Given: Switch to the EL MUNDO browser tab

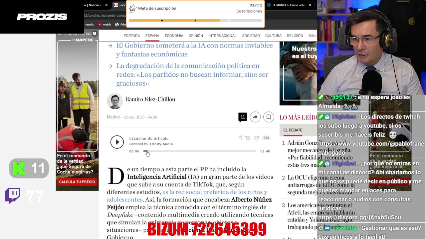Looking at the screenshot, I should pyautogui.click(x=289, y=5).
